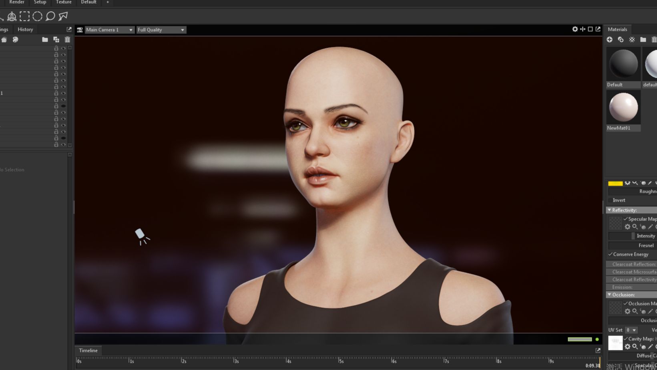Open the Texture menu
657x370 pixels.
[x=64, y=2]
